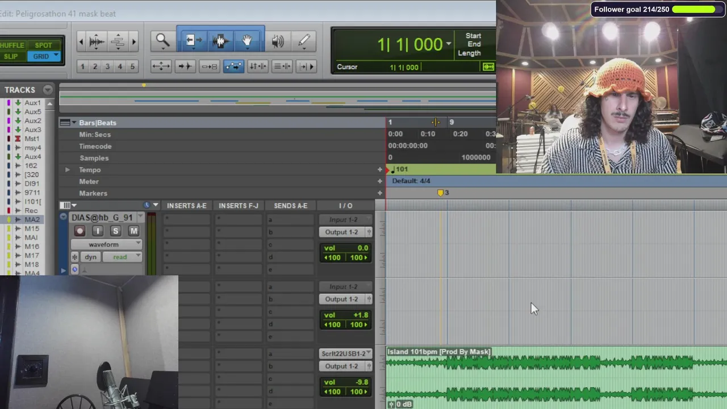This screenshot has height=409, width=727.
Task: Open the read automation mode selector
Action: [x=123, y=257]
